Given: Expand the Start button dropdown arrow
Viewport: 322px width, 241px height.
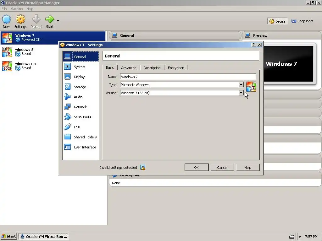Looking at the screenshot, I should coord(58,21).
